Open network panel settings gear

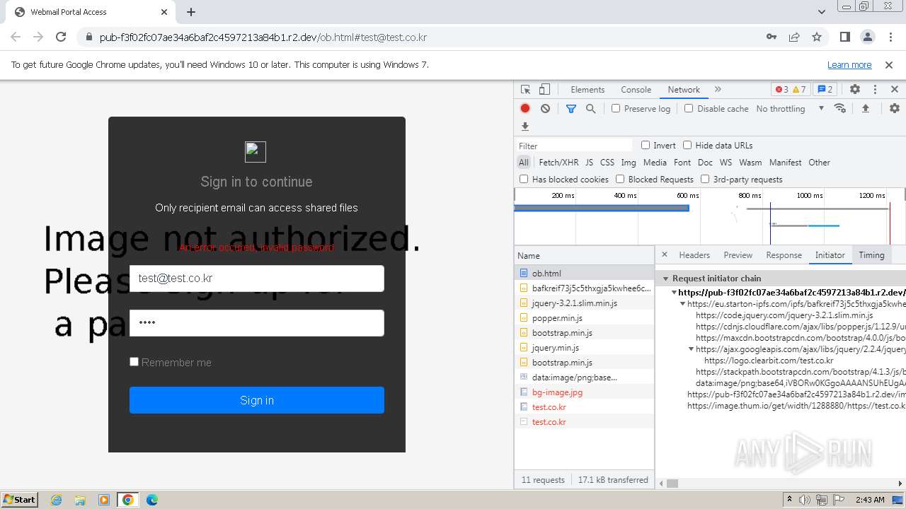pos(895,108)
